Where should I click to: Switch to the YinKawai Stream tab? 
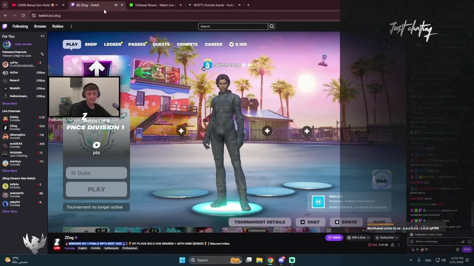pos(155,5)
